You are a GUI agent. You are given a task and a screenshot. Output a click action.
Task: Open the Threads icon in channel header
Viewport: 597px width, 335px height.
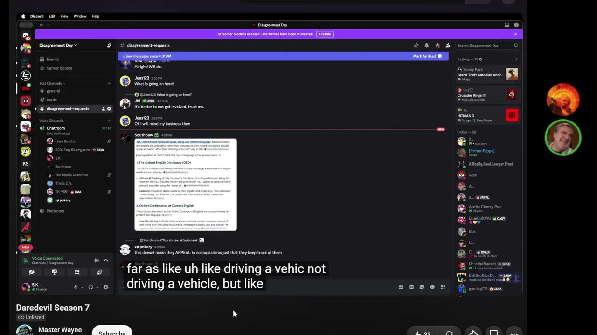point(416,45)
